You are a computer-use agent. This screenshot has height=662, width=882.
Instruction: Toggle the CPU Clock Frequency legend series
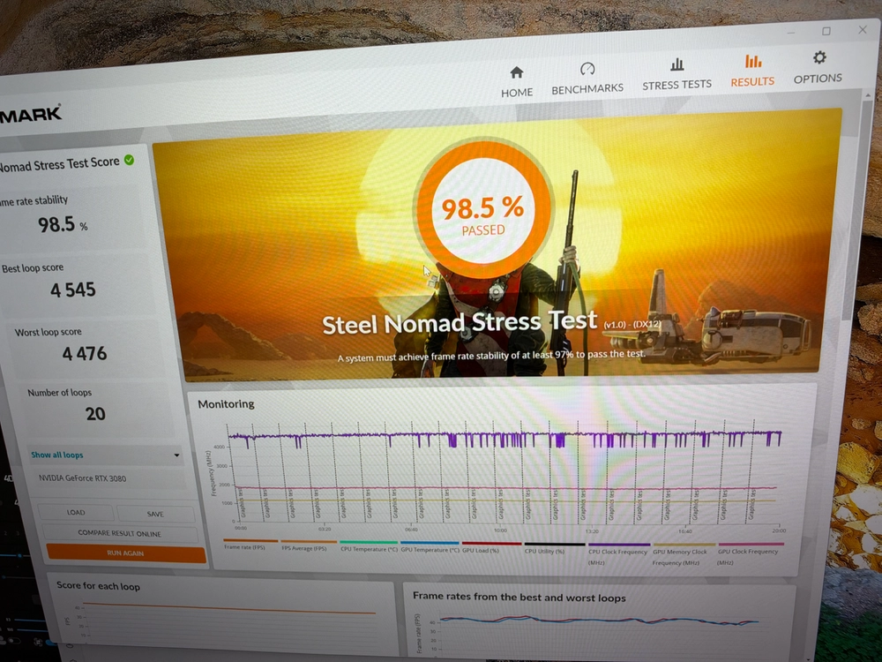pos(618,555)
